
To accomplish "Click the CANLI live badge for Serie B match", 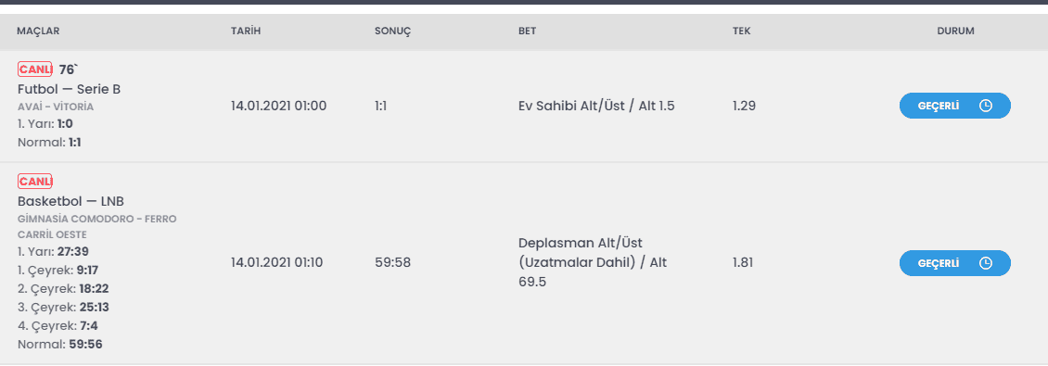I will 34,69.
